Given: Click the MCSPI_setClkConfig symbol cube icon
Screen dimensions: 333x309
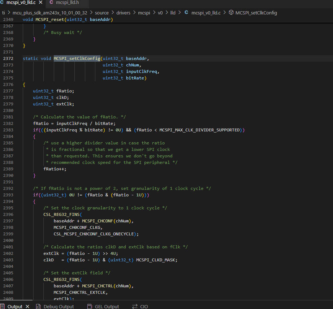Looking at the screenshot, I should (x=231, y=13).
